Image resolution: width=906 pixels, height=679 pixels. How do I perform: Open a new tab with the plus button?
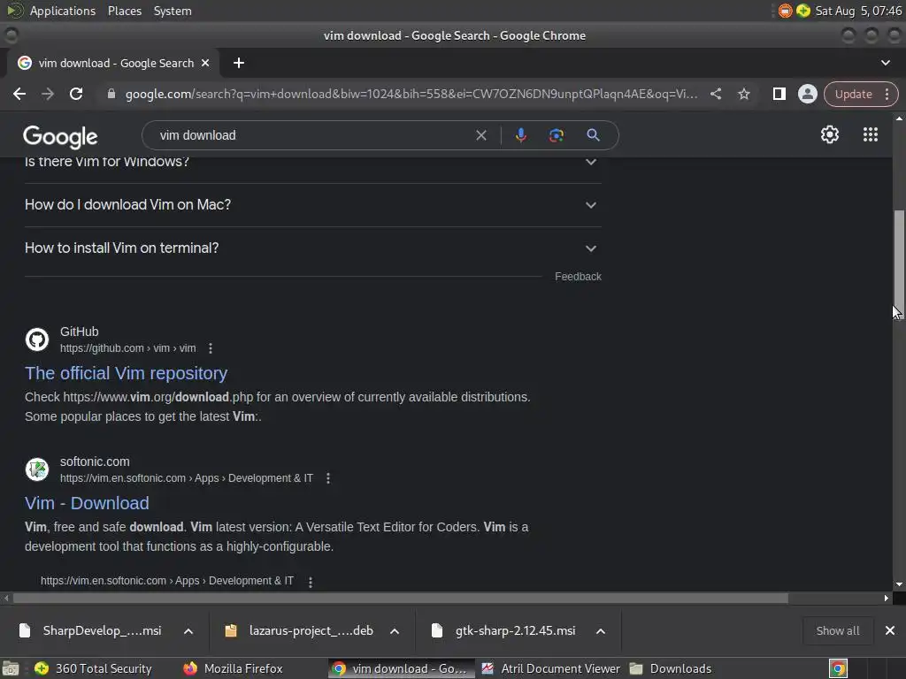(x=239, y=63)
